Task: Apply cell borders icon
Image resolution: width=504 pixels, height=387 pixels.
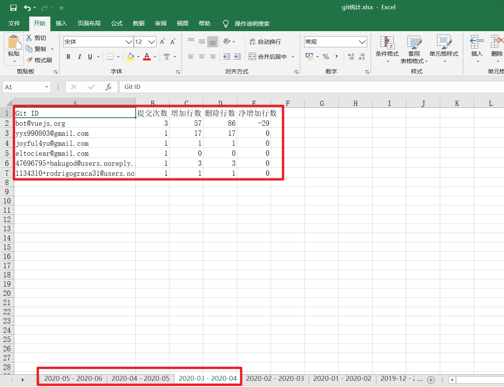Action: 110,57
